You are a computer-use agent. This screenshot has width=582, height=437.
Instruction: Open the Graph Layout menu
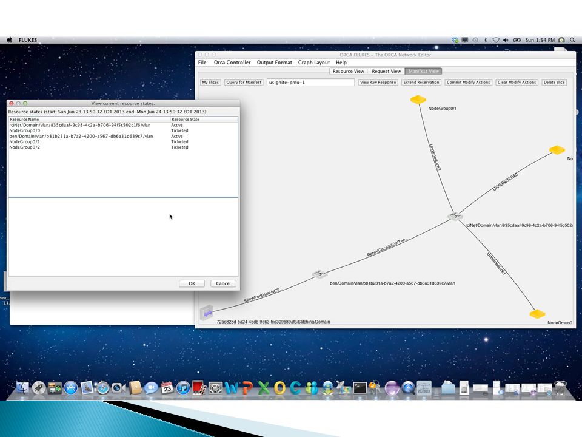coord(314,63)
